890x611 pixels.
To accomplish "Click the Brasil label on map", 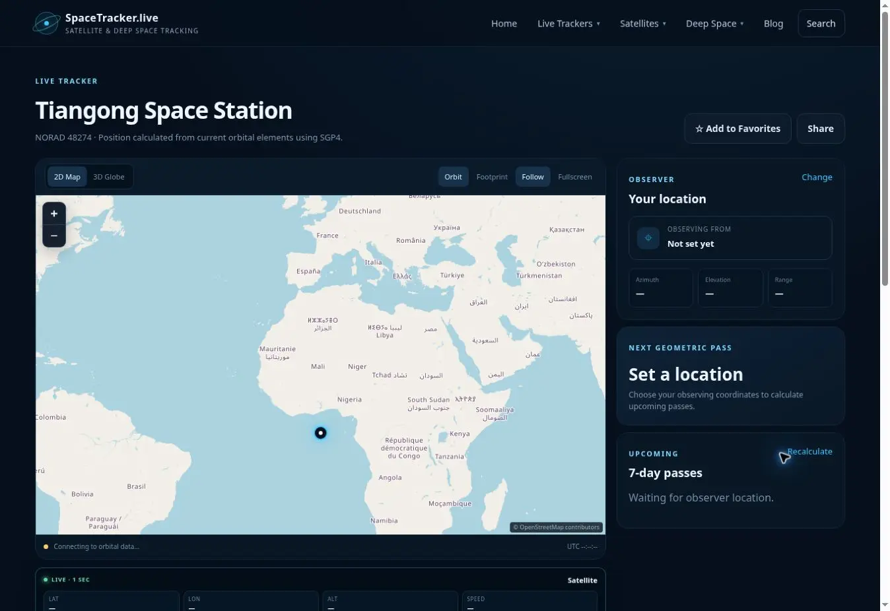I will tap(136, 486).
